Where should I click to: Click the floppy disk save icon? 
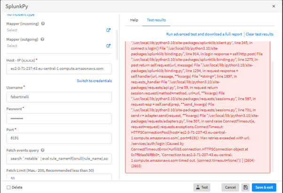(x=245, y=187)
